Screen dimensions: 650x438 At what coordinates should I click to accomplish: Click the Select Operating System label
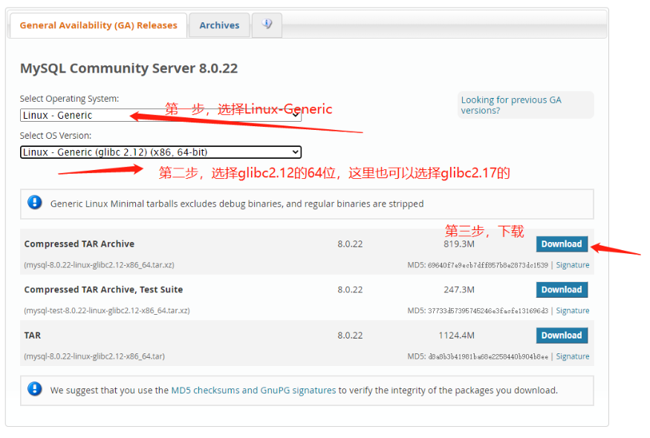click(69, 99)
